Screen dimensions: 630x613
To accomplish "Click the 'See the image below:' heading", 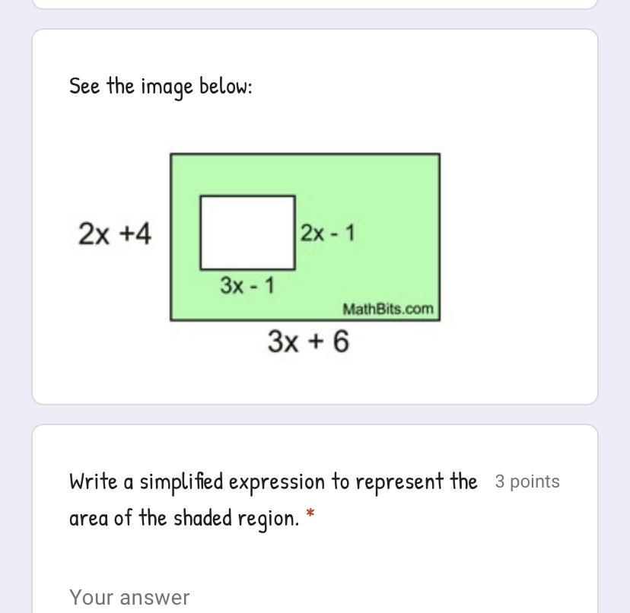I will [161, 87].
